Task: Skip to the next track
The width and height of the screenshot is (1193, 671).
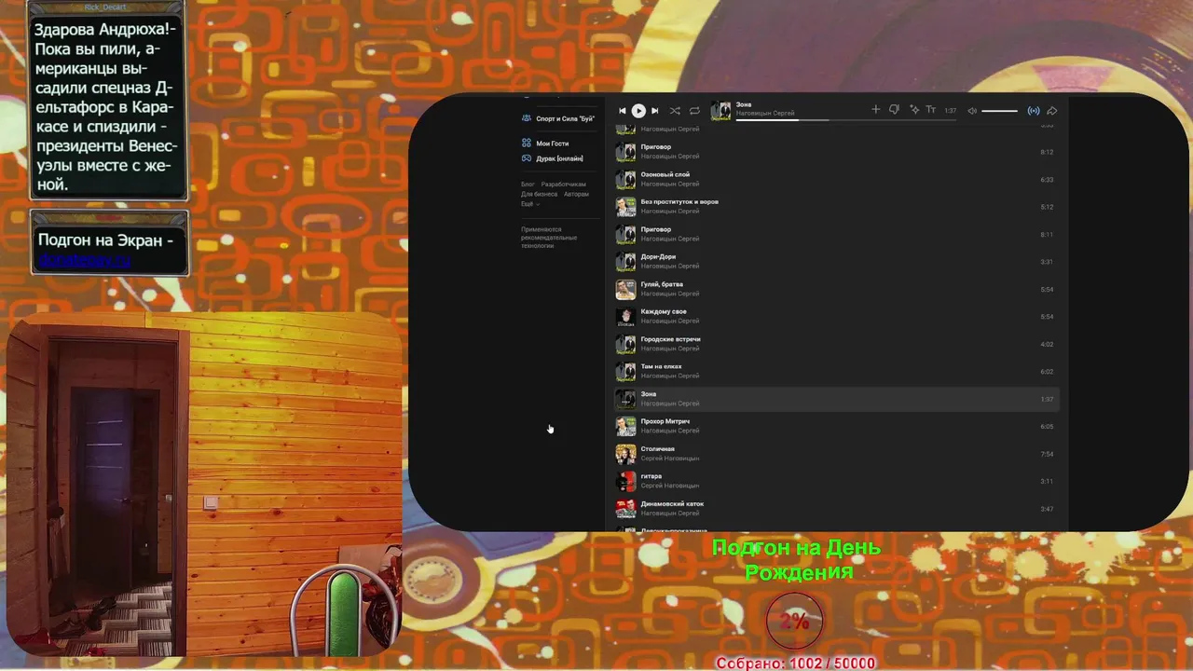Action: [654, 111]
